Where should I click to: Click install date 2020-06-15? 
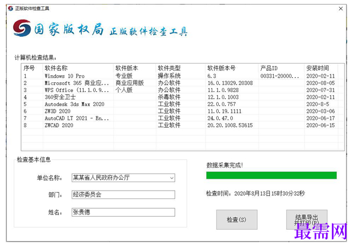tap(320, 125)
